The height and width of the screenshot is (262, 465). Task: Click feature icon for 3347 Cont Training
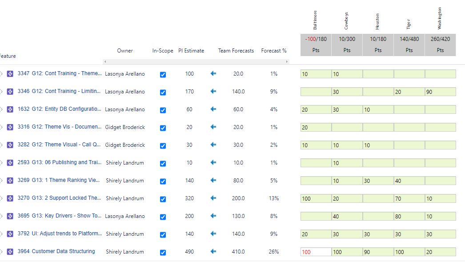tap(10, 73)
